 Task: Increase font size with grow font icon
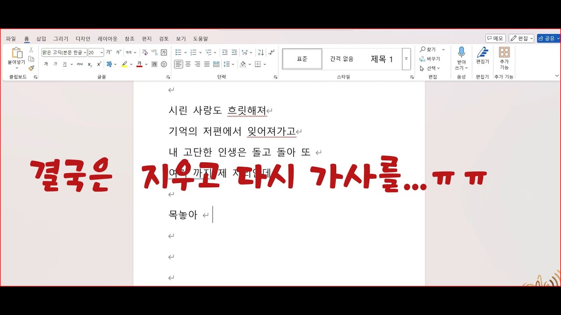[x=109, y=52]
